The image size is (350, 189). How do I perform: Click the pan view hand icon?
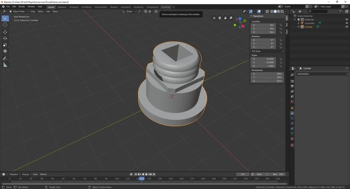[x=225, y=18]
